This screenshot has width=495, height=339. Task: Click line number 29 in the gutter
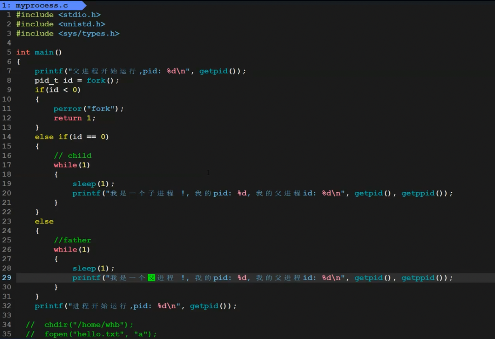coord(6,278)
